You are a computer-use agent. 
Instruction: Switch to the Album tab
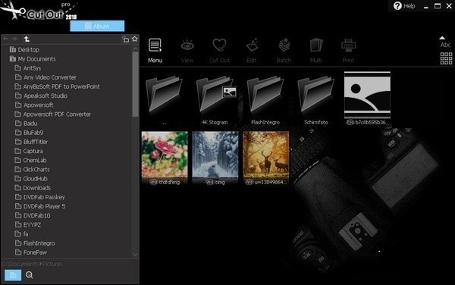tap(97, 26)
